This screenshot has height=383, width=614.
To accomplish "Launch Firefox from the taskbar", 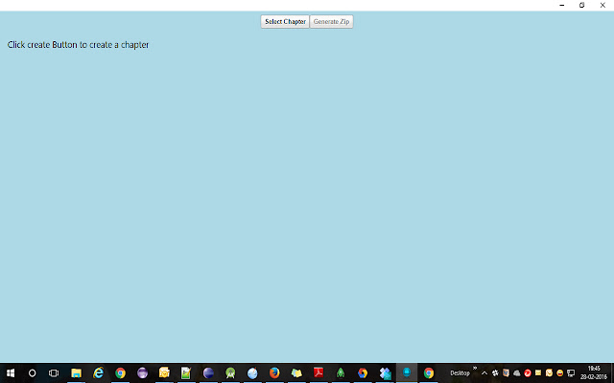I will (274, 372).
